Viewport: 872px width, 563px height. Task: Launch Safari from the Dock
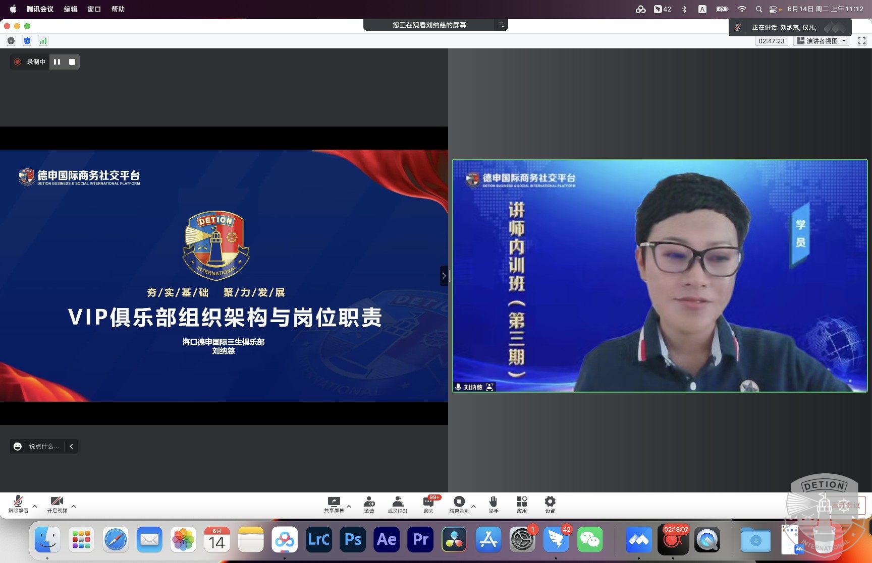[x=116, y=540]
